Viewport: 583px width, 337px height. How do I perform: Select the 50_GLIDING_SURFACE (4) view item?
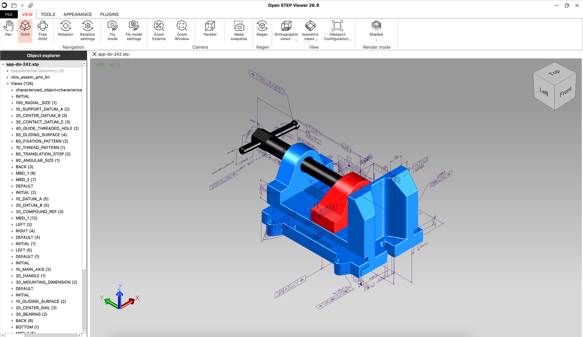(41, 135)
